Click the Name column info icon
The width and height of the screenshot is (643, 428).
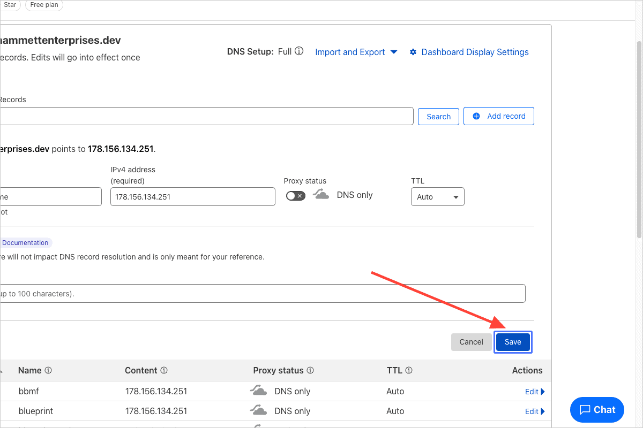pos(48,370)
